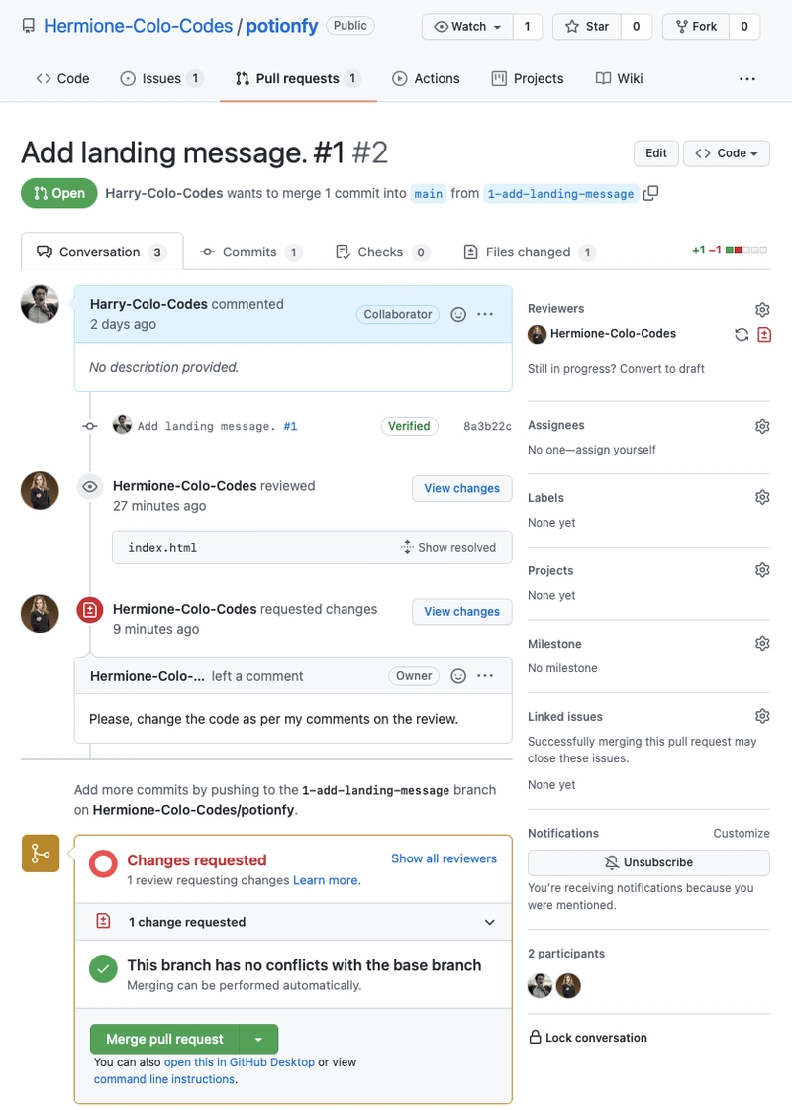Click View changes on requested changes event

click(462, 612)
